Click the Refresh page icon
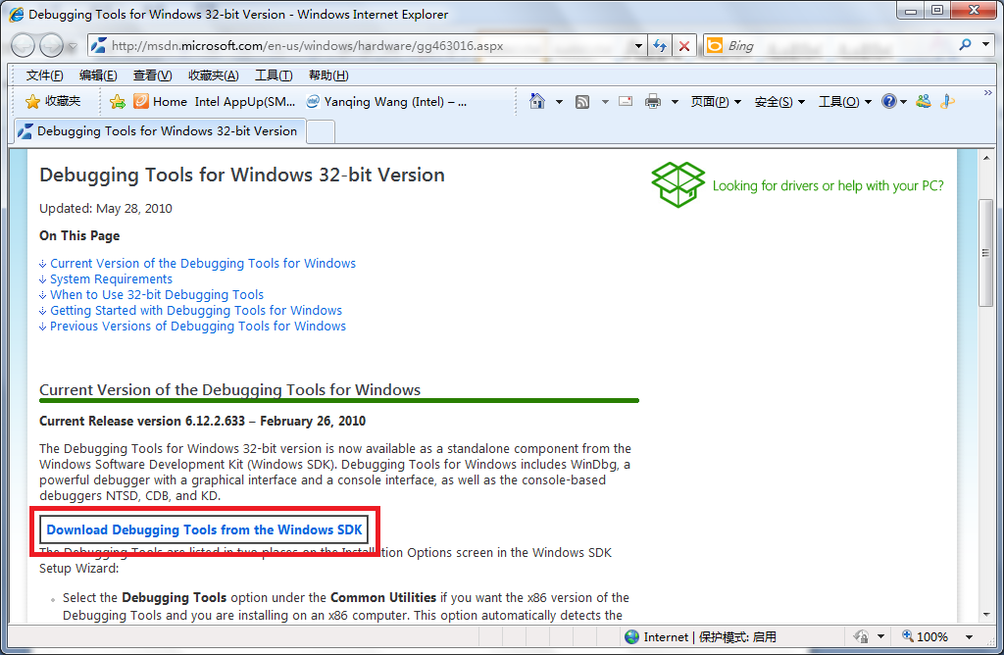This screenshot has height=655, width=1004. point(660,45)
